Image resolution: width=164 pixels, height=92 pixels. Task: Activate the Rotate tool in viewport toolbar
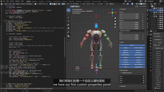pyautogui.click(x=68, y=21)
